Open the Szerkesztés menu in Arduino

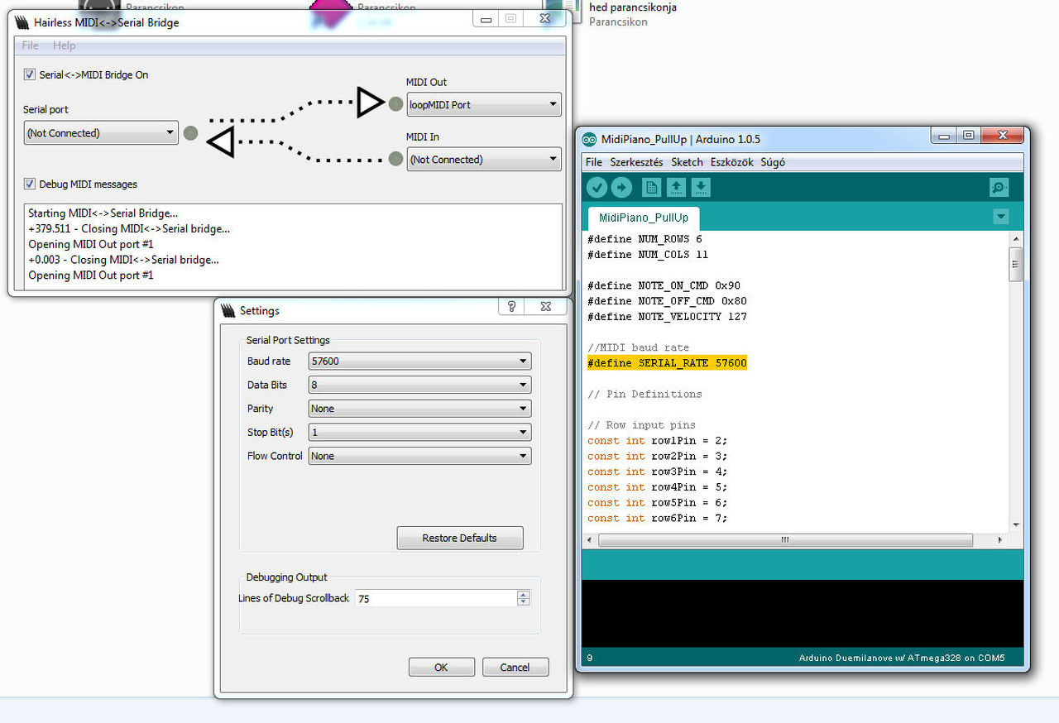click(x=636, y=162)
